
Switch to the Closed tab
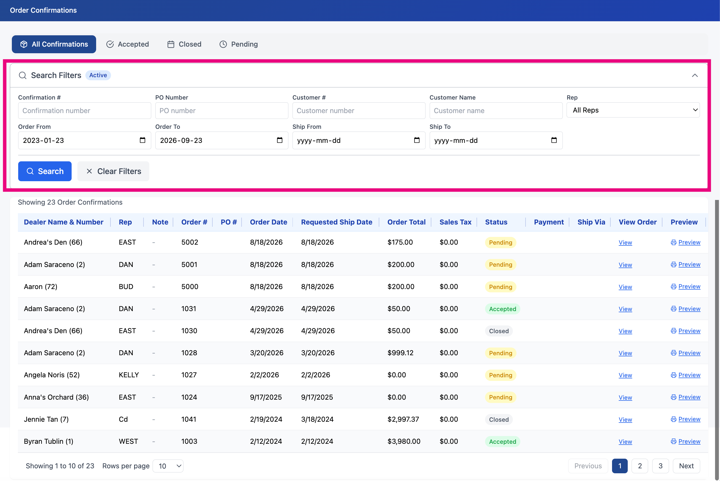pos(184,44)
